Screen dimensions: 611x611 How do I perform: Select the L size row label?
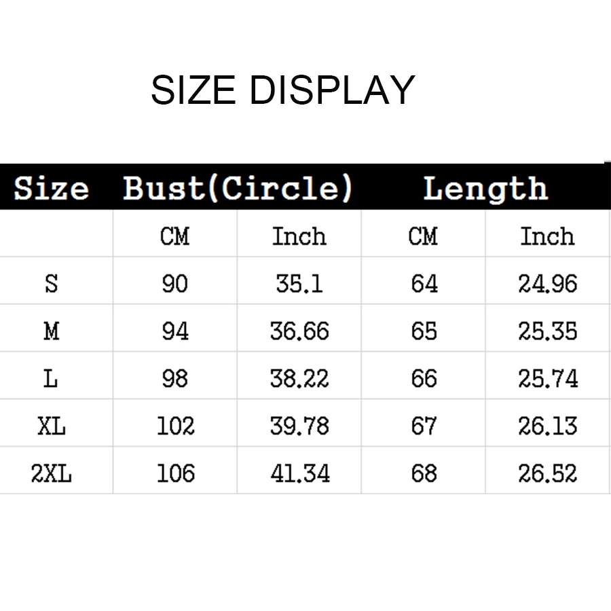click(x=51, y=378)
